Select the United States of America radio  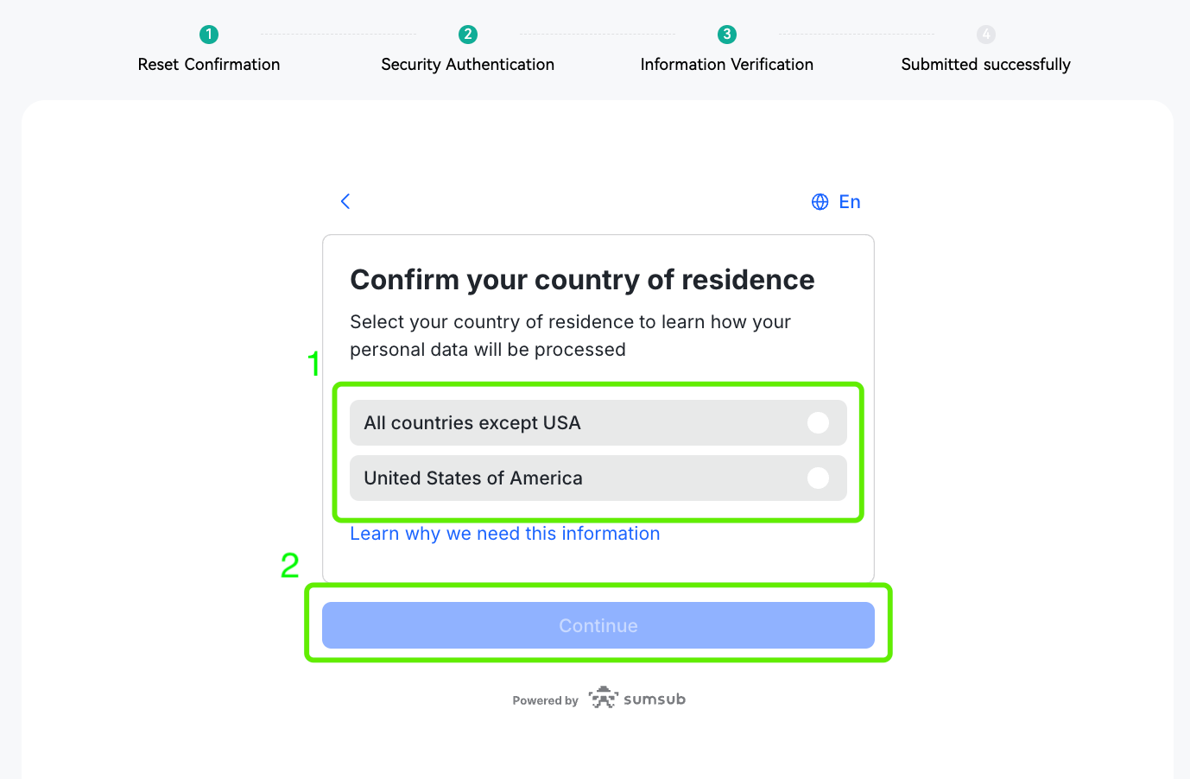(818, 478)
